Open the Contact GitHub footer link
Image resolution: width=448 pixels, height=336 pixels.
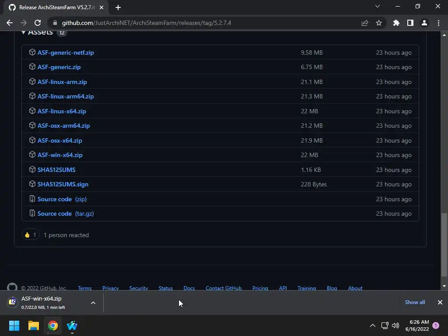pyautogui.click(x=224, y=288)
